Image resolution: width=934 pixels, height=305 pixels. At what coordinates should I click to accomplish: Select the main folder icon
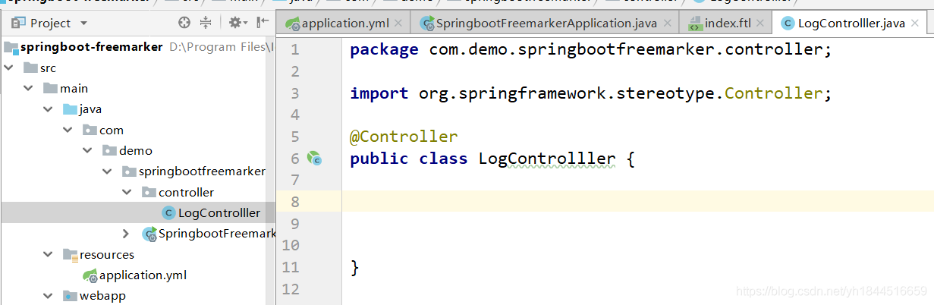point(50,88)
